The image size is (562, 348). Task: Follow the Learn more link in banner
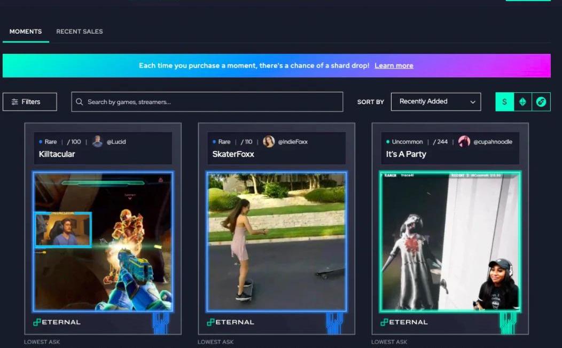tap(394, 66)
